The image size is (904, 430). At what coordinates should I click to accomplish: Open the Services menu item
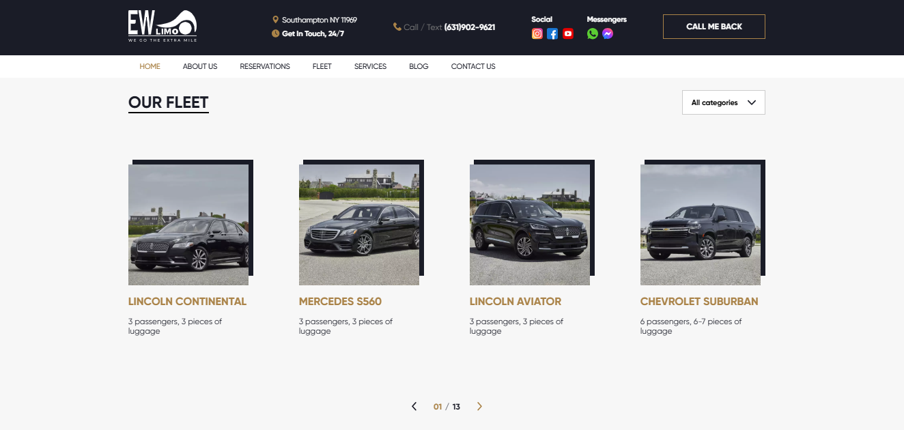(x=370, y=66)
